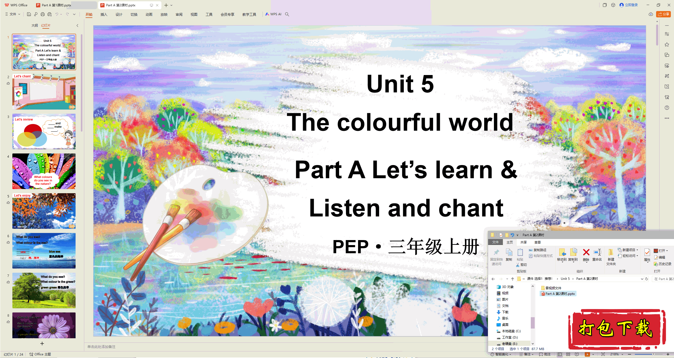Click 新建文件夹 new folder icon in Explorer

(x=611, y=257)
